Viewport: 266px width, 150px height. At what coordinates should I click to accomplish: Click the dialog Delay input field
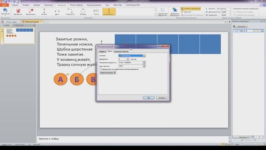click(x=123, y=59)
